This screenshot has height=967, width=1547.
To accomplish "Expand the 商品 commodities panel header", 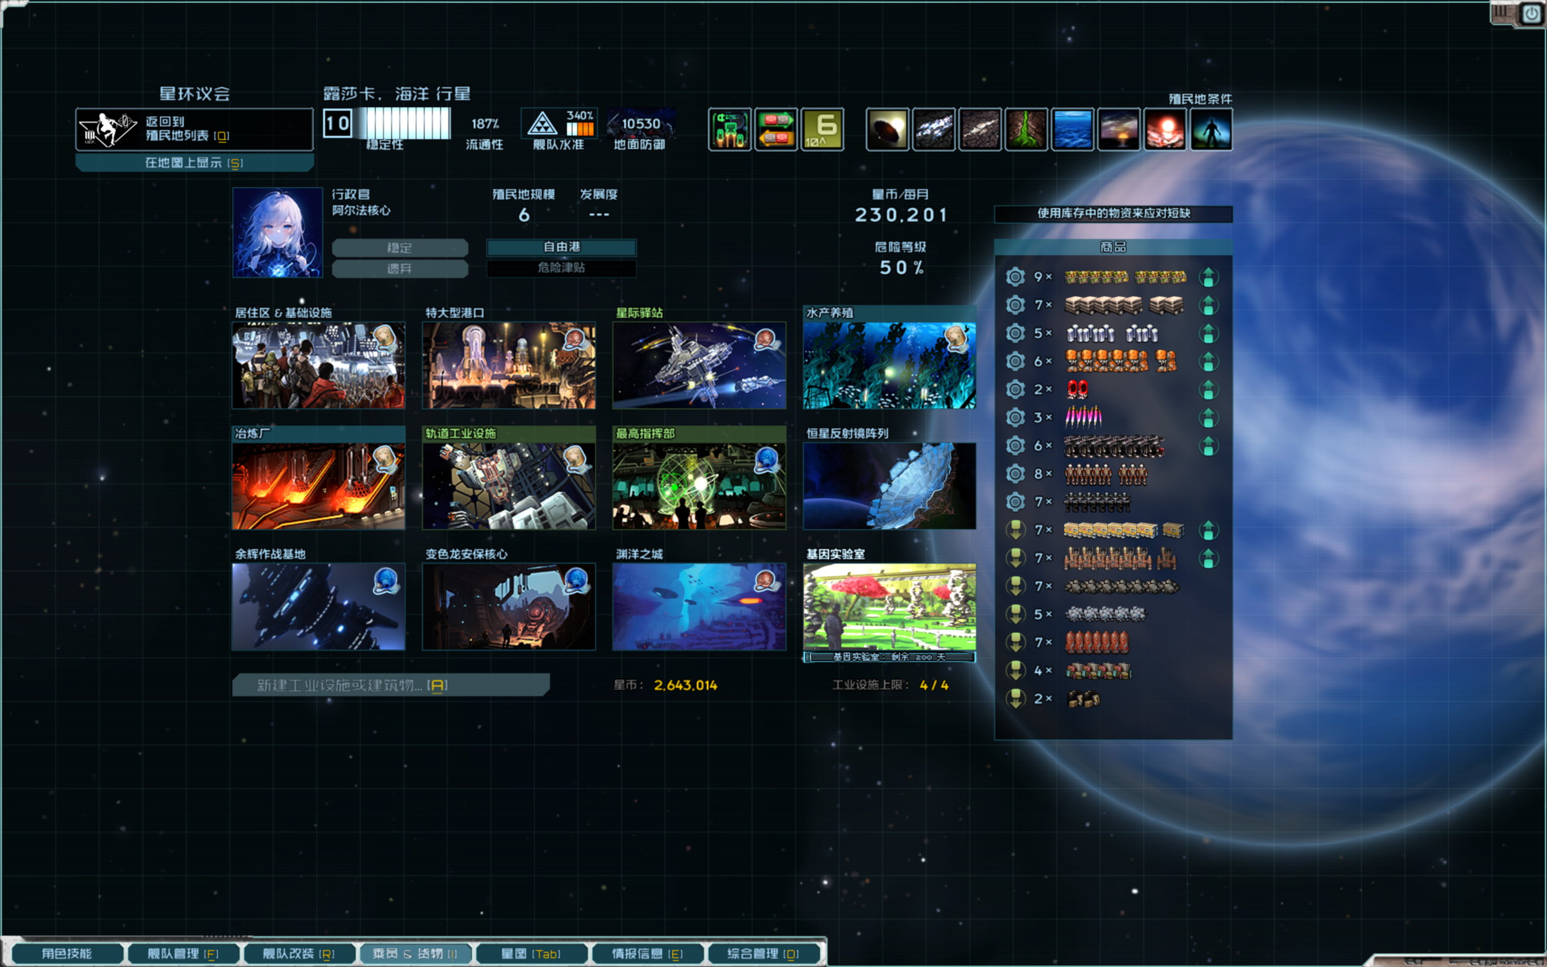I will [1113, 247].
